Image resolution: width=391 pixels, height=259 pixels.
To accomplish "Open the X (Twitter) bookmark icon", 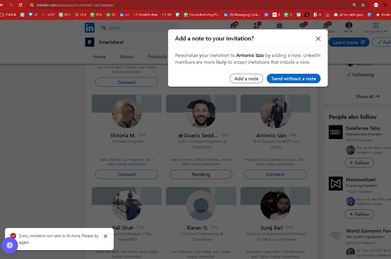I will pyautogui.click(x=307, y=15).
